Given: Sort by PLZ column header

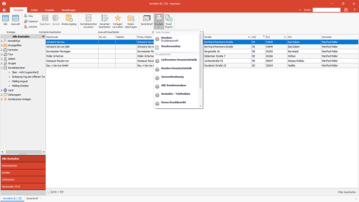Looking at the screenshot, I should (x=276, y=37).
